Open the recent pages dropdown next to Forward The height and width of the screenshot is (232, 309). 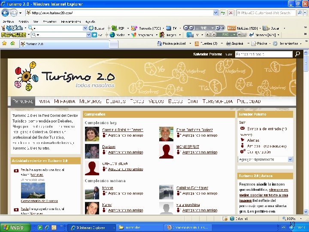tap(20, 13)
